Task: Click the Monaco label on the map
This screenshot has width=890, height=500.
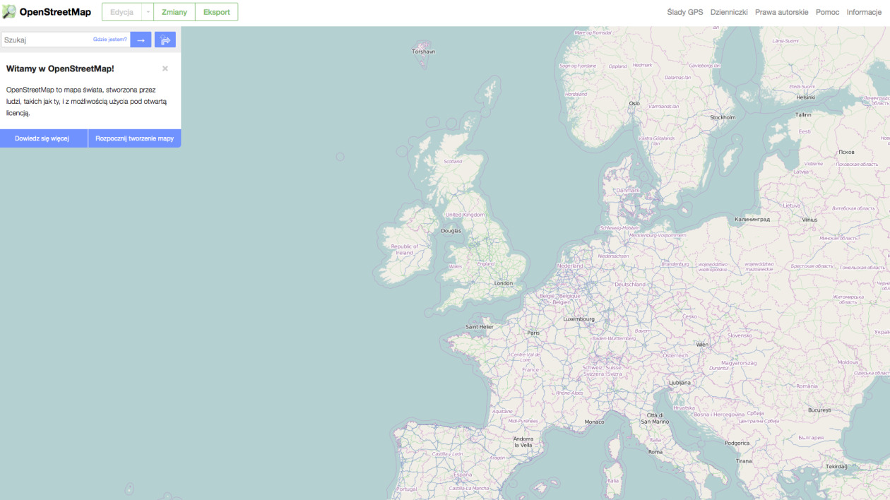Action: click(x=594, y=422)
